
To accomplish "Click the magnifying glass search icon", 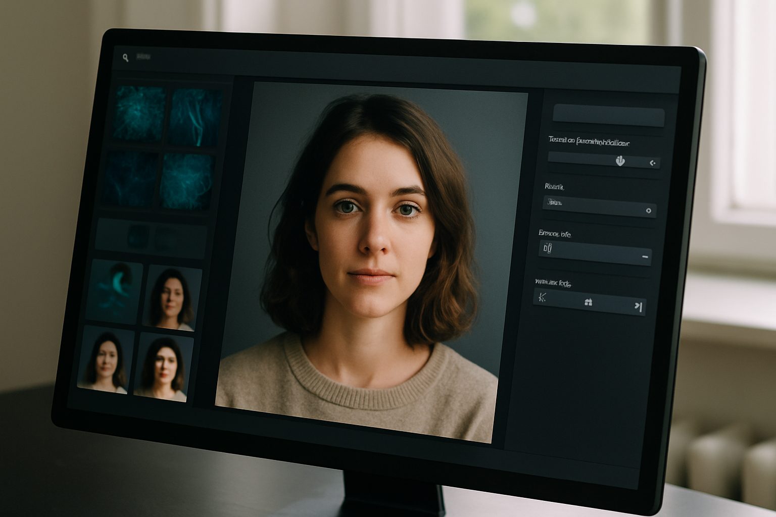I will tap(125, 58).
